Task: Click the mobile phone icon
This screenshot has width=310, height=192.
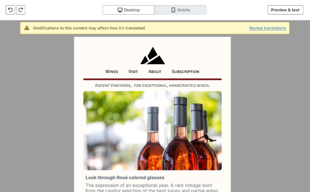Action: pos(173,10)
